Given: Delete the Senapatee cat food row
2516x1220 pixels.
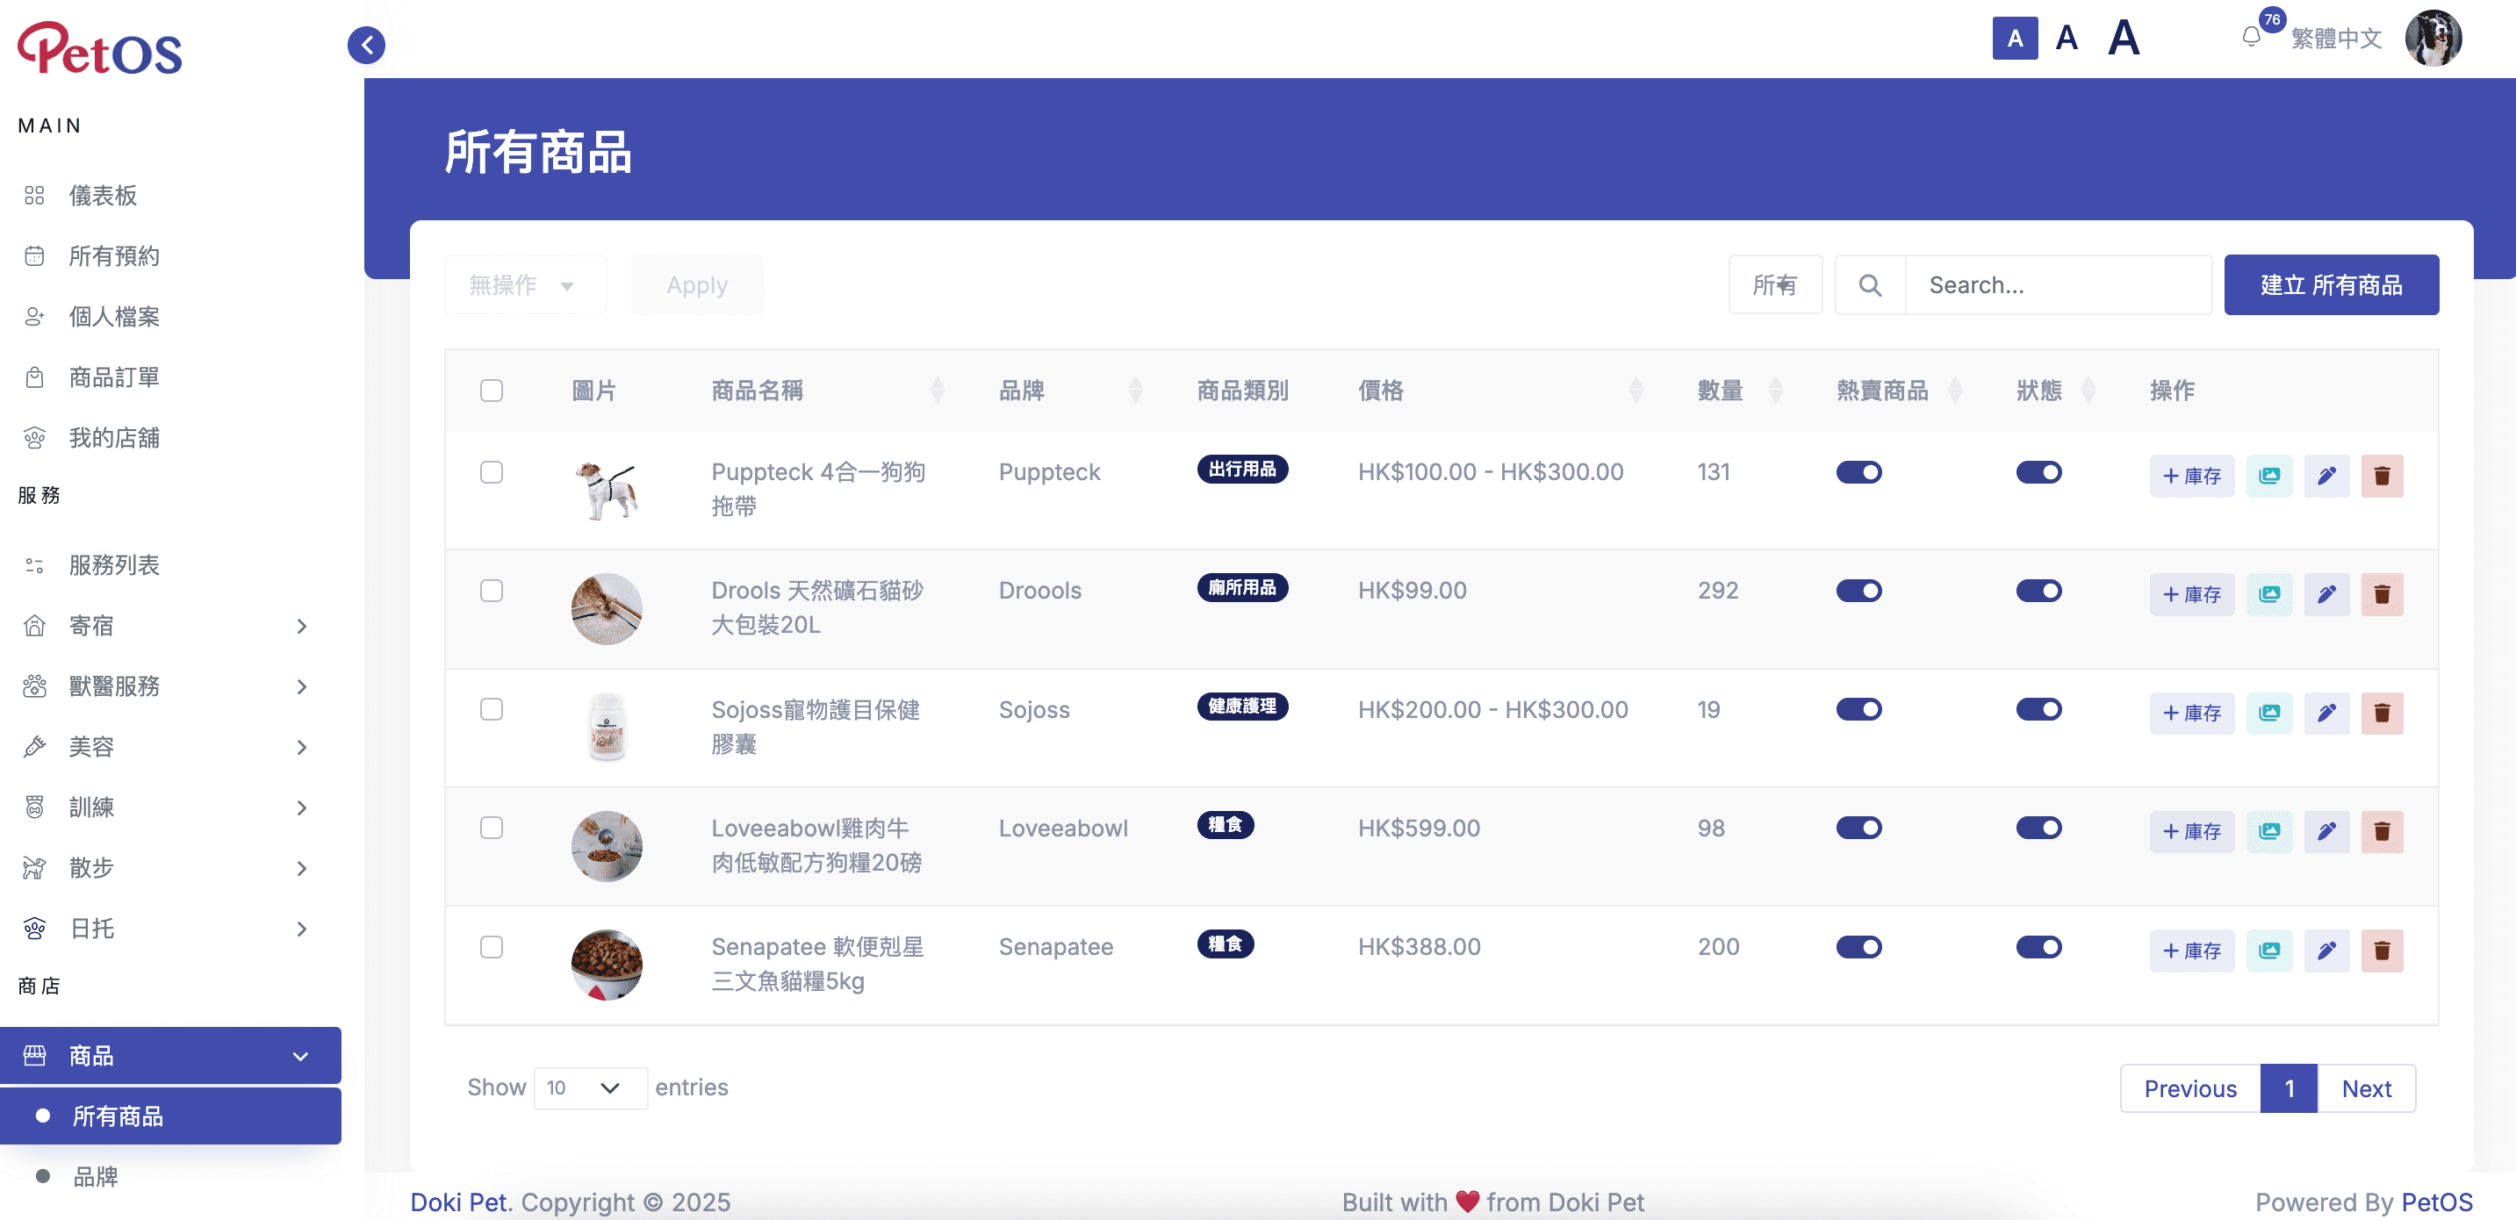Looking at the screenshot, I should click(2381, 951).
